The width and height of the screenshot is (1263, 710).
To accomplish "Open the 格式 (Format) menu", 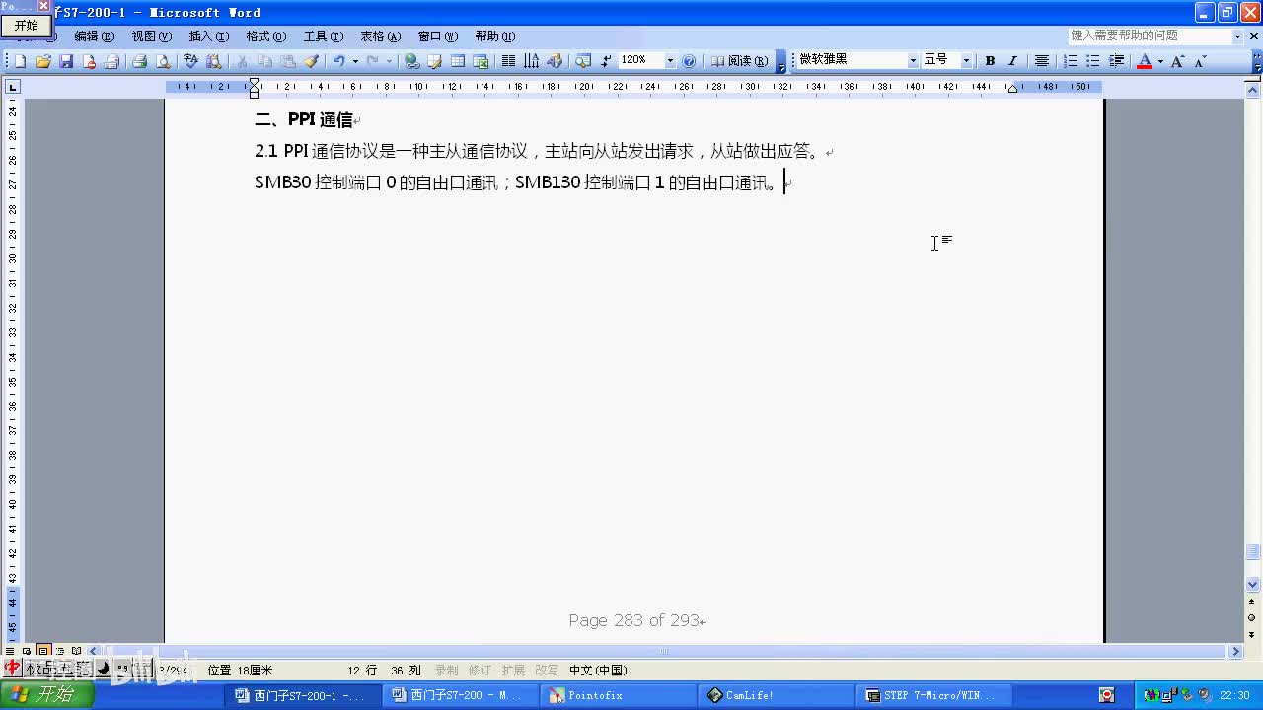I will pos(265,36).
